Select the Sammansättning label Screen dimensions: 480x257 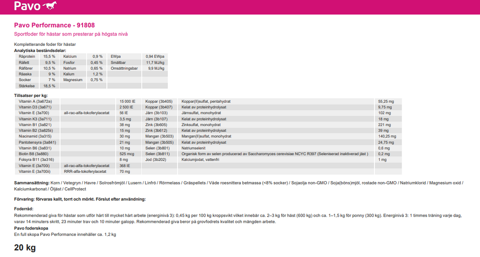coord(32,183)
